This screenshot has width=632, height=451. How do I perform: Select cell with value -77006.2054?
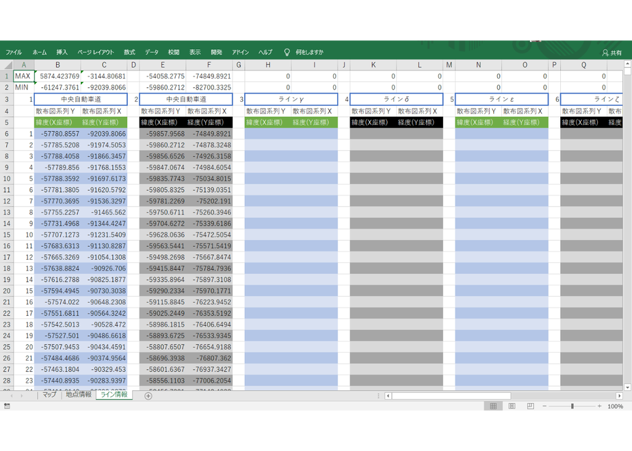tap(209, 381)
